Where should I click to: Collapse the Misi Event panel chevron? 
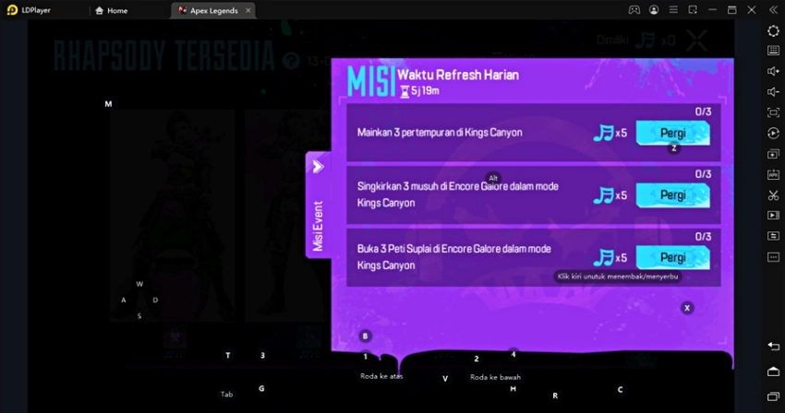[x=318, y=167]
